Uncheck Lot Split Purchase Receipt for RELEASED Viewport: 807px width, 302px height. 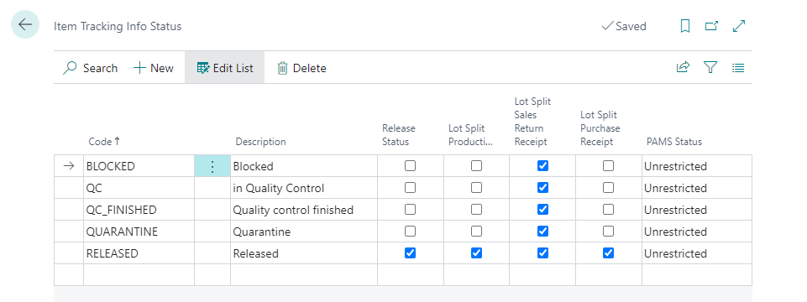(608, 253)
